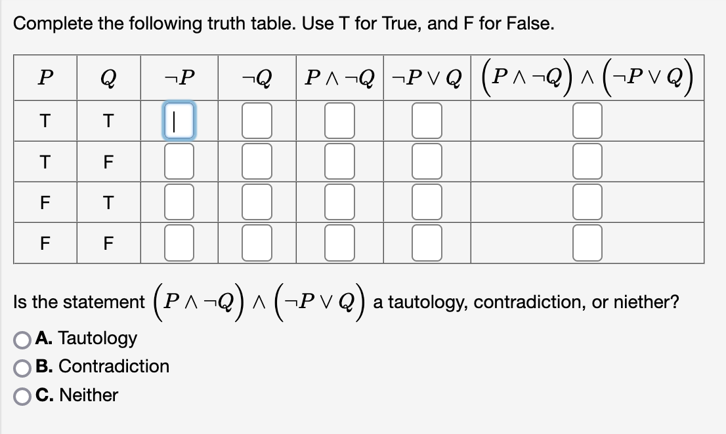Select radio option C. Neither
This screenshot has width=726, height=434.
(21, 395)
